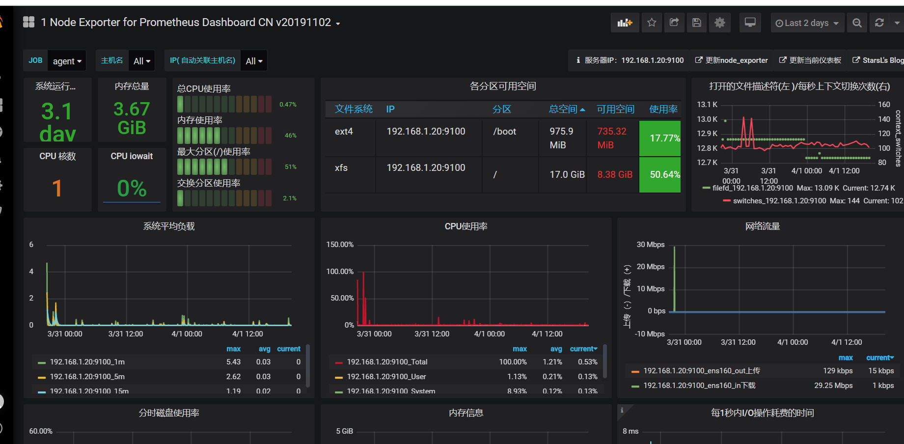Open 各分区可用空间 panel title menu
This screenshot has width=904, height=444.
(x=503, y=86)
